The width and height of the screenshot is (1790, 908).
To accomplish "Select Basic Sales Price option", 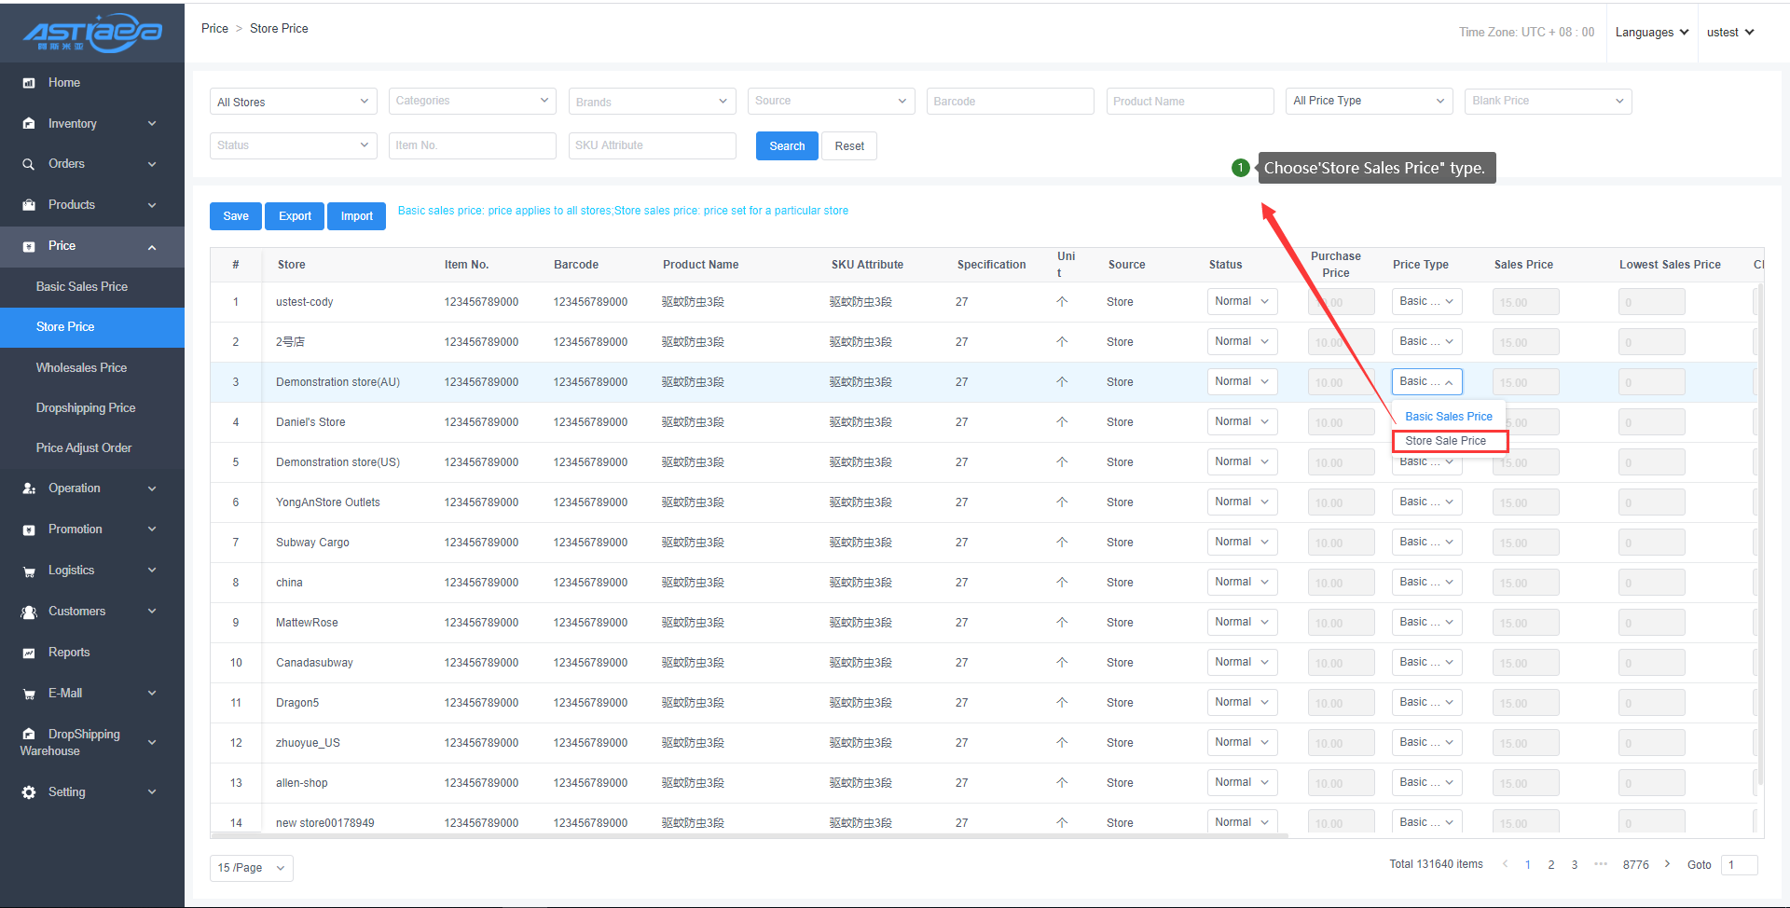I will pos(1448,417).
